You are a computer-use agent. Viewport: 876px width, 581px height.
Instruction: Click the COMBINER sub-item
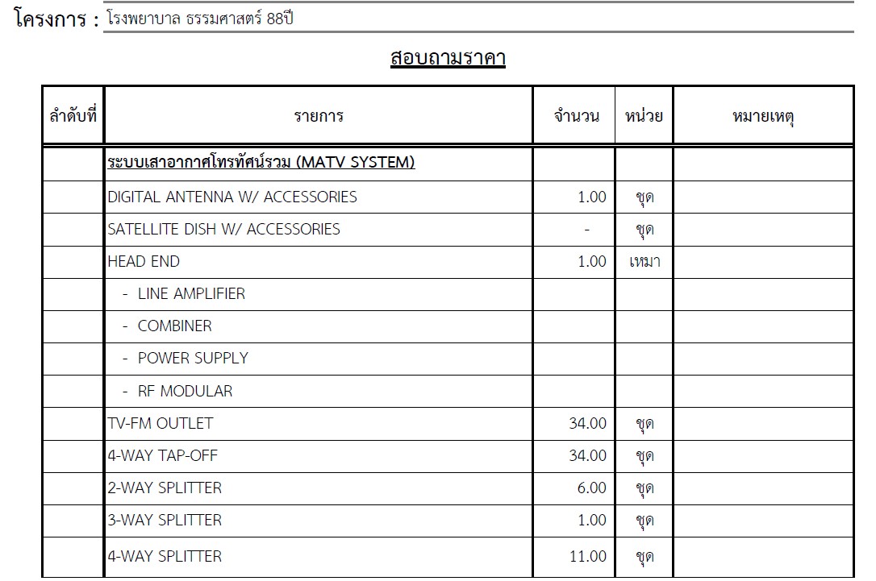[x=174, y=326]
